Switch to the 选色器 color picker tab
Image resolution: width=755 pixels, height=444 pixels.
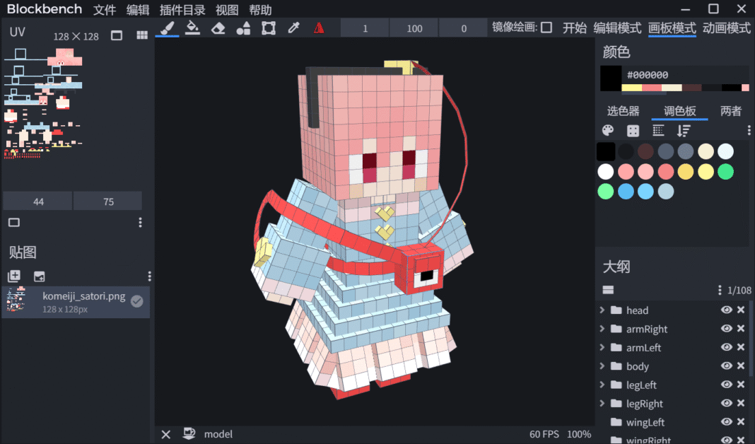coord(623,111)
